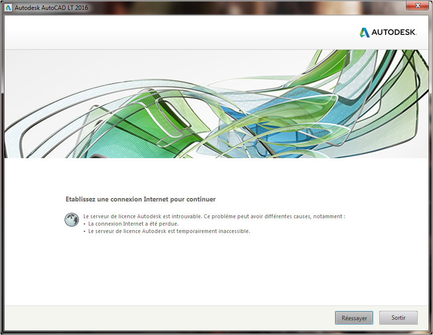
Task: Exit the dialog with Sortir
Action: coord(398,318)
